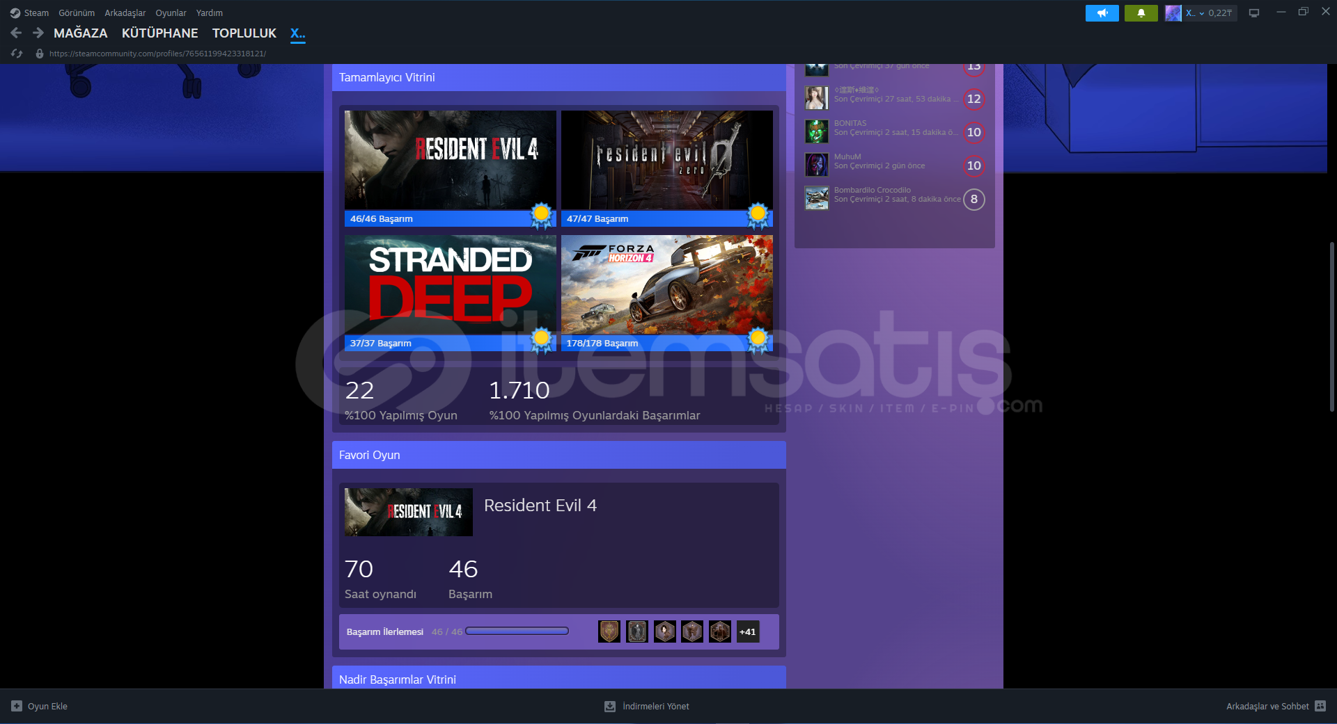
Task: Click the downloads tray icon
Action: coord(610,706)
